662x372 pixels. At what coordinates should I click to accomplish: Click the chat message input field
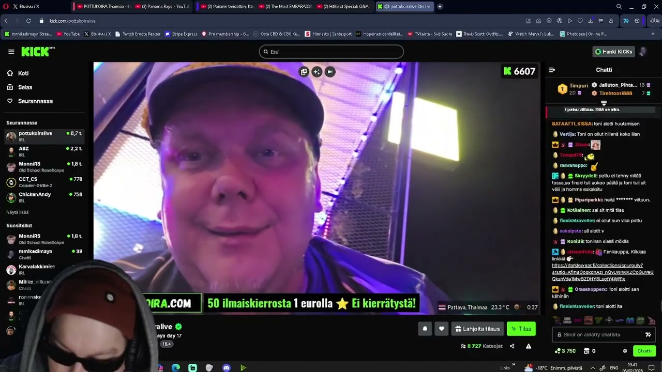click(603, 335)
